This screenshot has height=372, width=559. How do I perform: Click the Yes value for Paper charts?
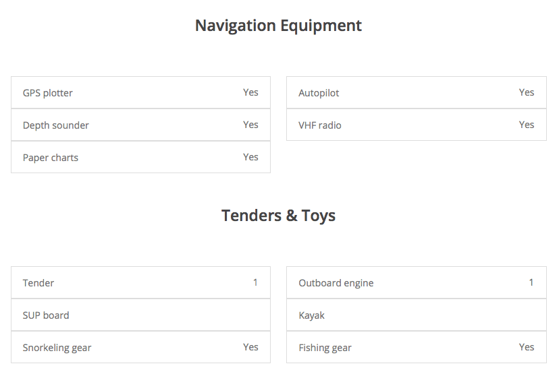click(x=250, y=157)
